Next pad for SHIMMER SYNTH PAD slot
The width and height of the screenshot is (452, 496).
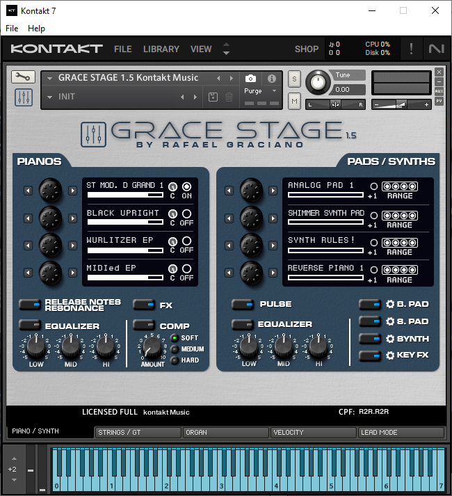[273, 218]
